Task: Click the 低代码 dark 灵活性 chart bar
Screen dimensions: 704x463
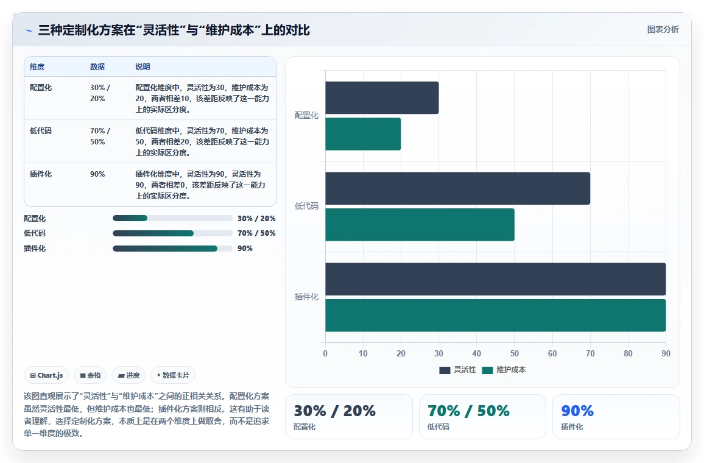Action: click(x=457, y=188)
